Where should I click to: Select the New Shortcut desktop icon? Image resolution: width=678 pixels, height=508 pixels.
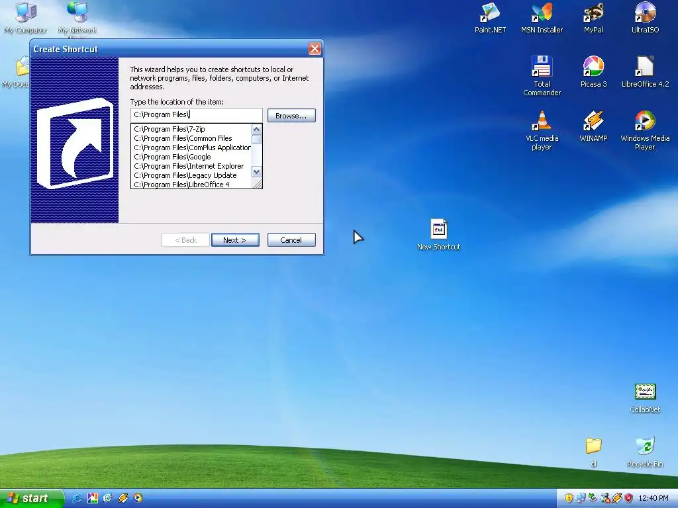(x=438, y=235)
